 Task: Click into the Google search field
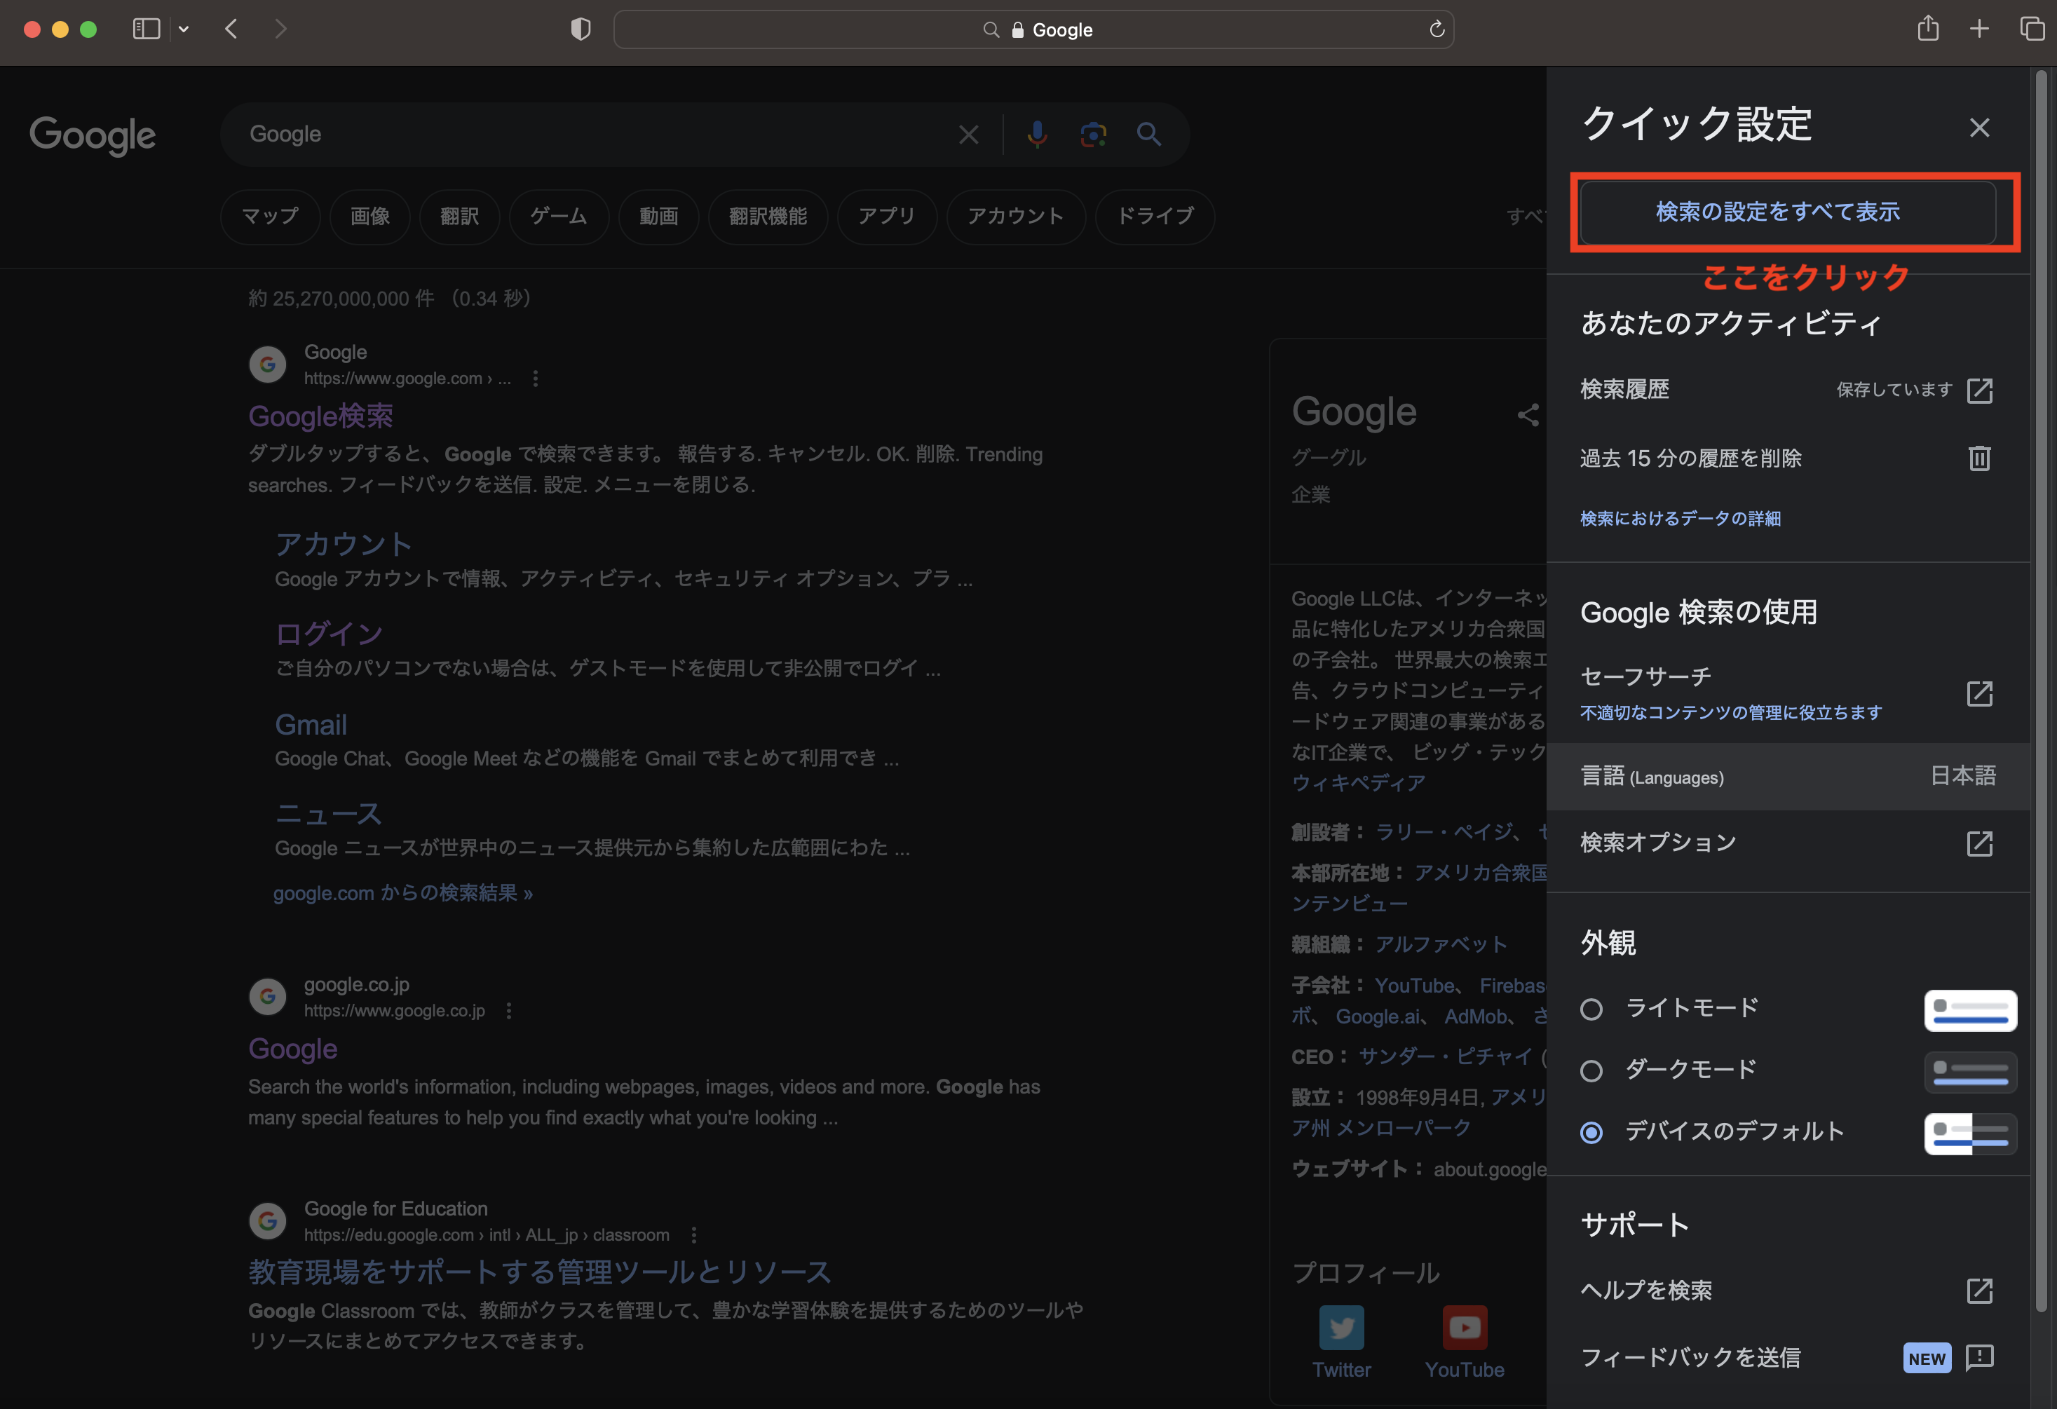tap(593, 135)
